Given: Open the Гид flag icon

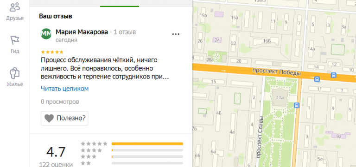Looking at the screenshot, I should coord(15,41).
